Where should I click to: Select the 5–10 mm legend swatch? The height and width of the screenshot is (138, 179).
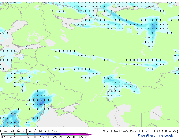point(31,134)
